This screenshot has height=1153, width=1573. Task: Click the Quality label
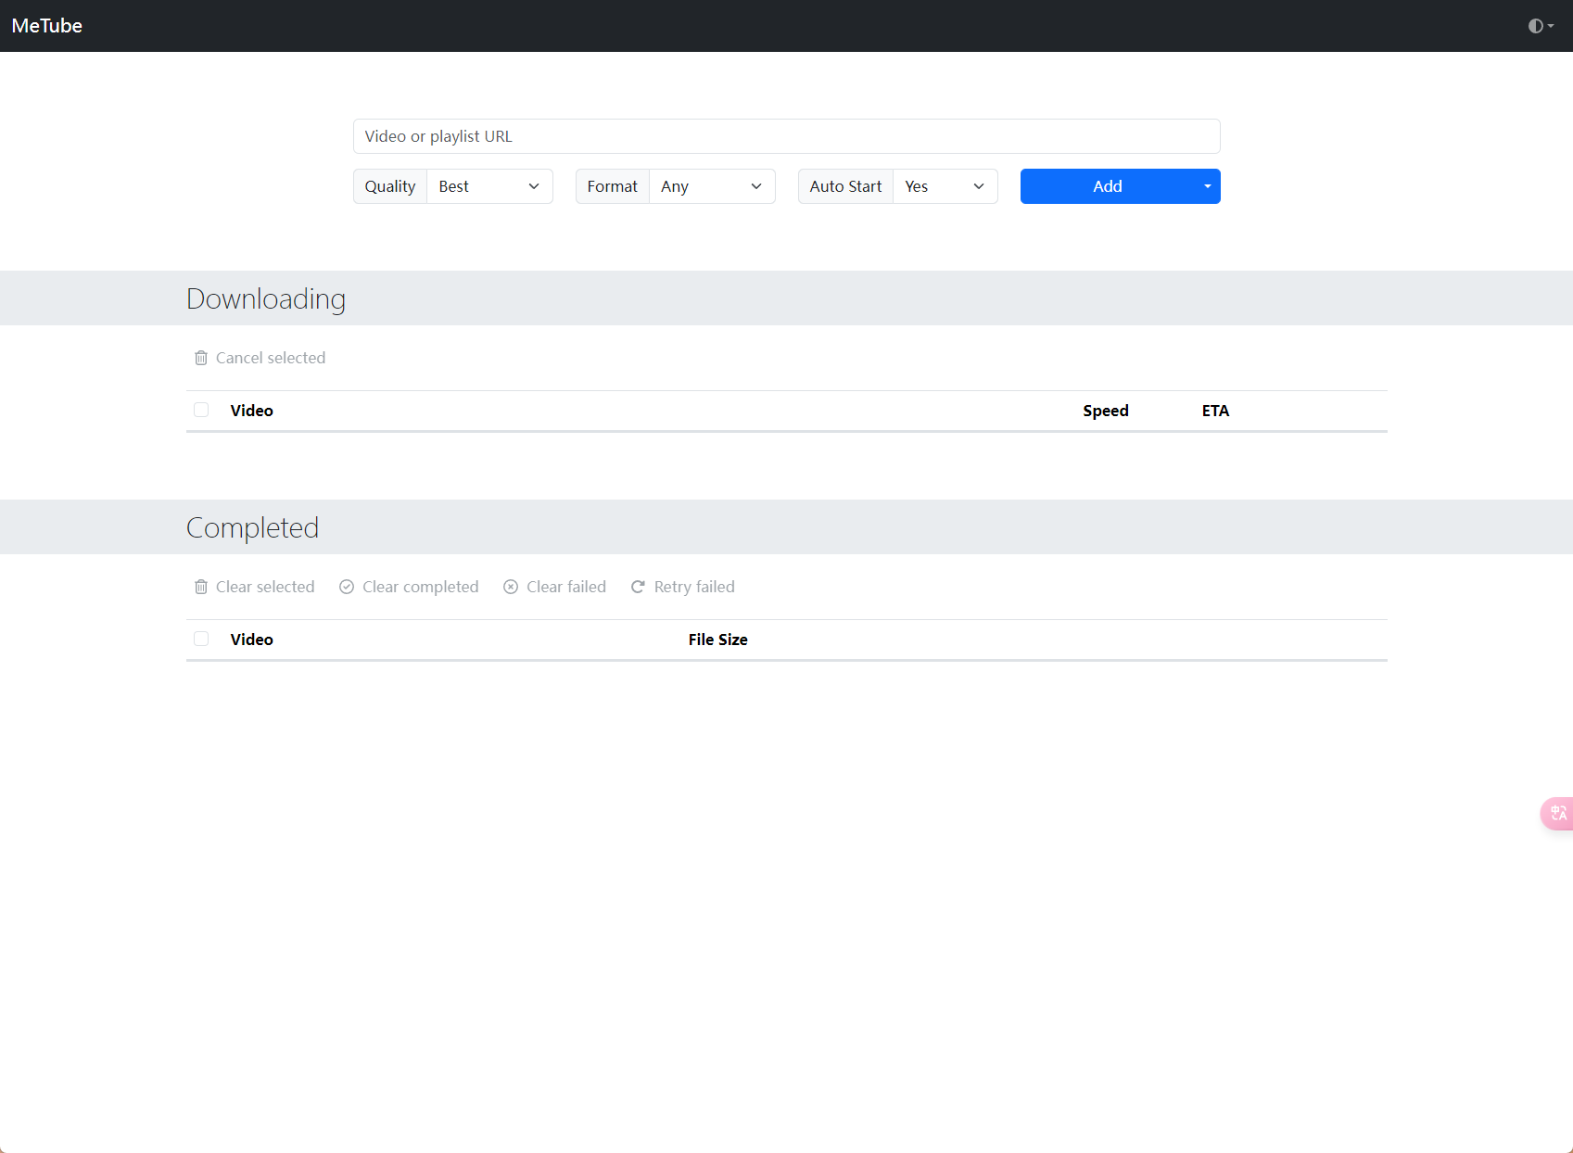[390, 186]
